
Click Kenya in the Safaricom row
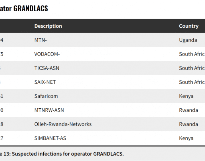[x=186, y=96]
